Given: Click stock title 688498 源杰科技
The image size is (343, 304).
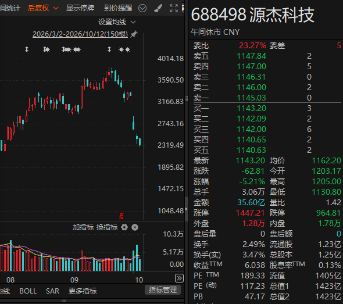Looking at the screenshot, I should tap(252, 15).
